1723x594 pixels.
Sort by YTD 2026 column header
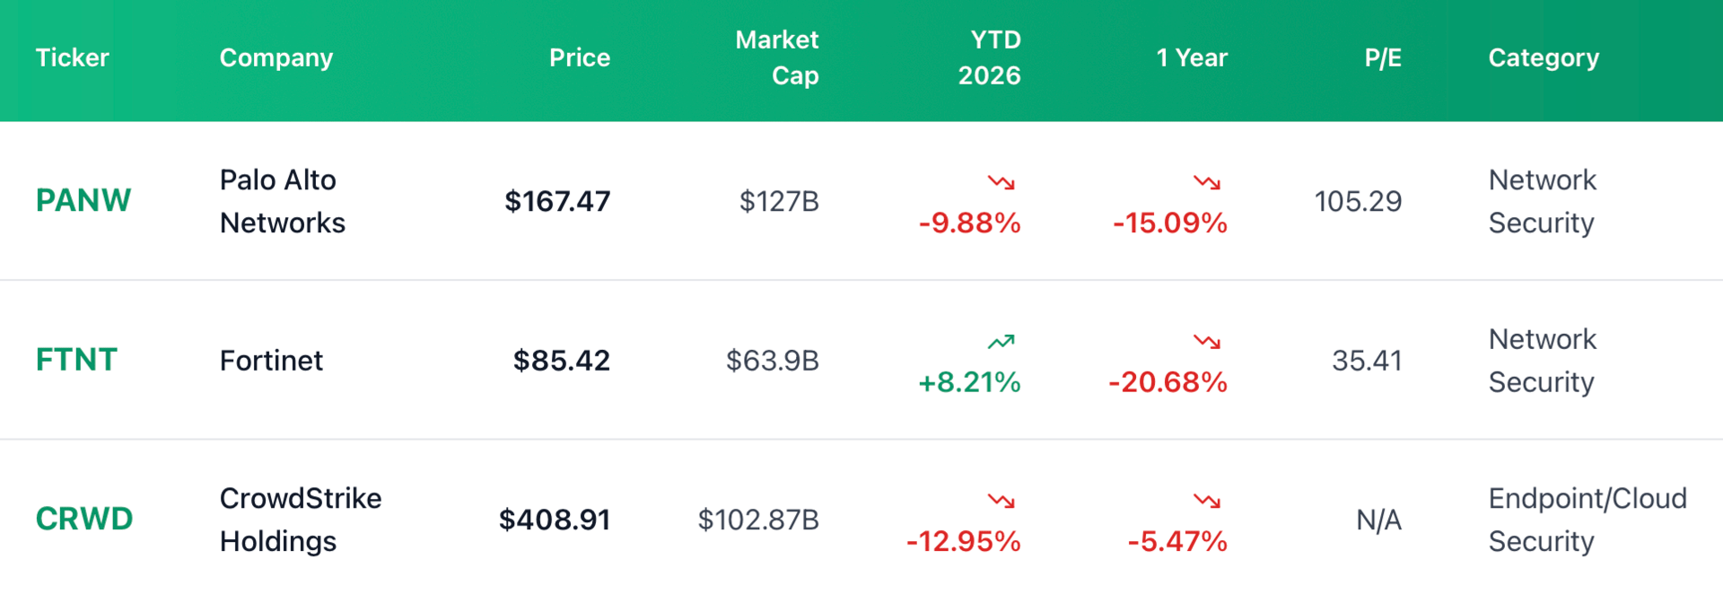click(989, 58)
